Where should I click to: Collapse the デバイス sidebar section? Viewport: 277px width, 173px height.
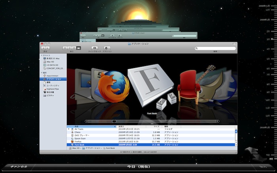42,55
